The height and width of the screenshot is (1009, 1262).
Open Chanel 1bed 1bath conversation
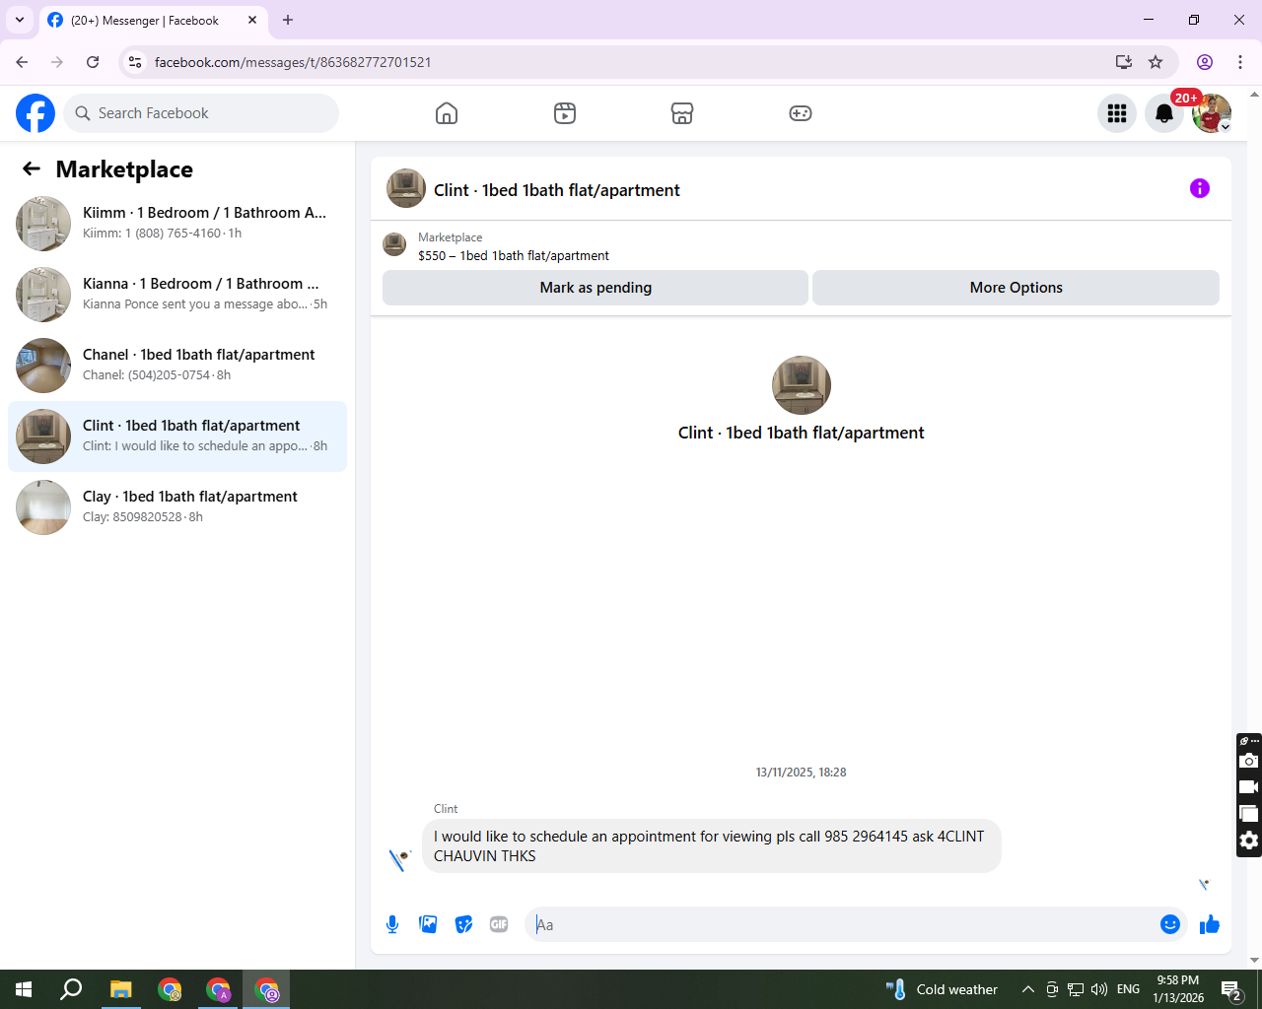tap(177, 366)
